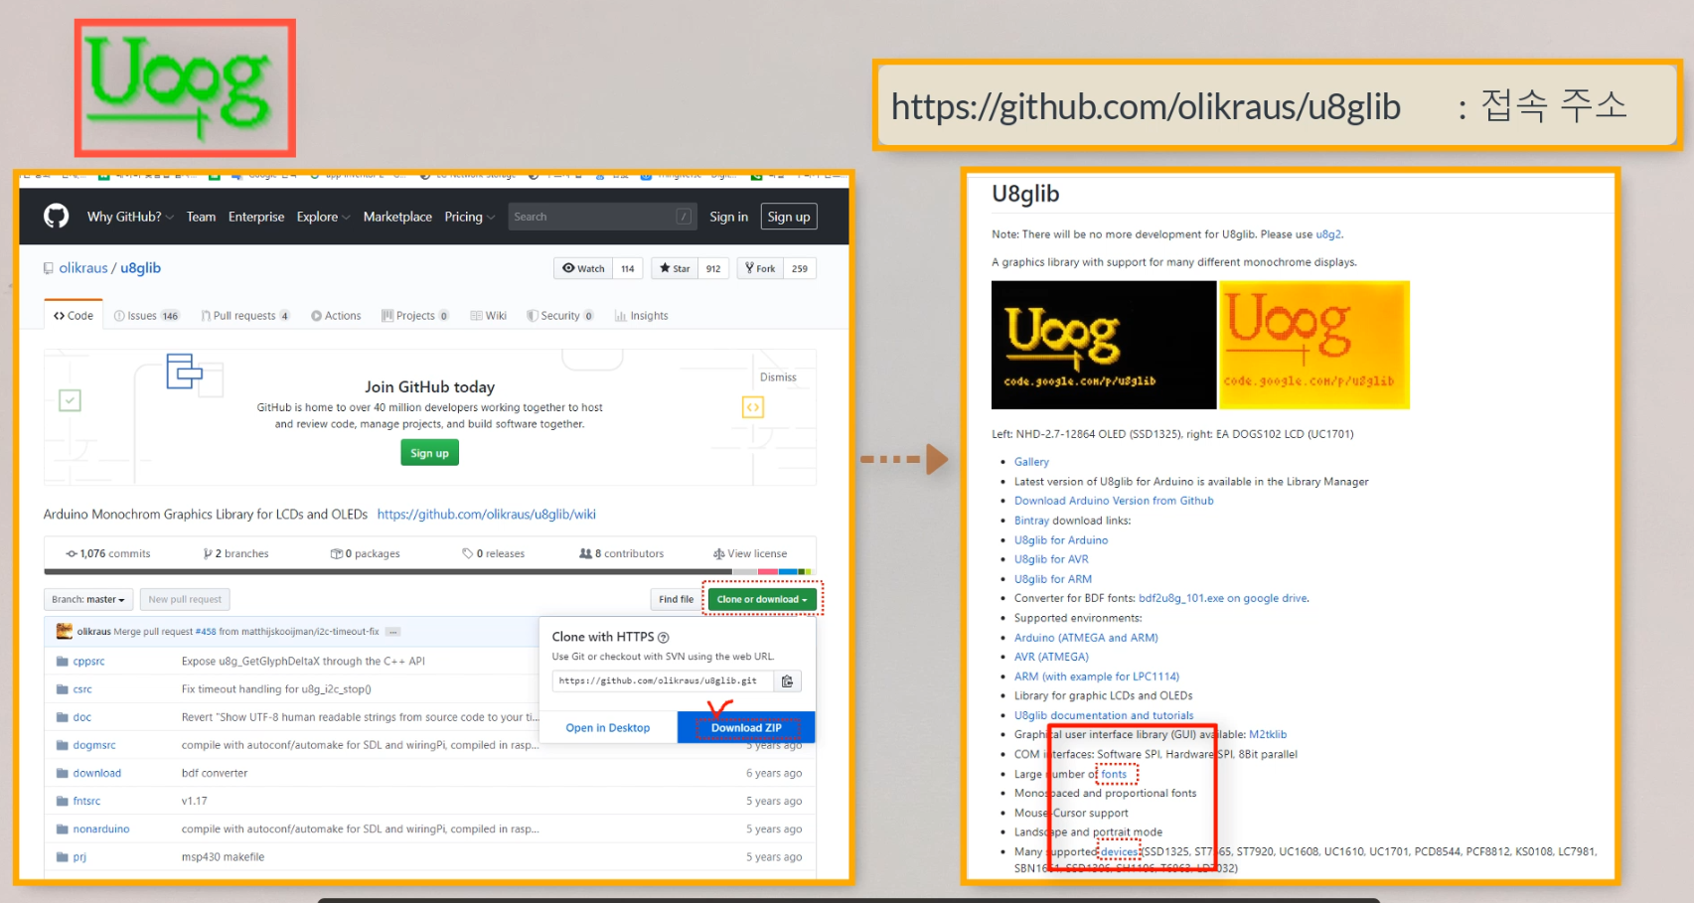Open the Clone with HTTPS help question icon

664,637
